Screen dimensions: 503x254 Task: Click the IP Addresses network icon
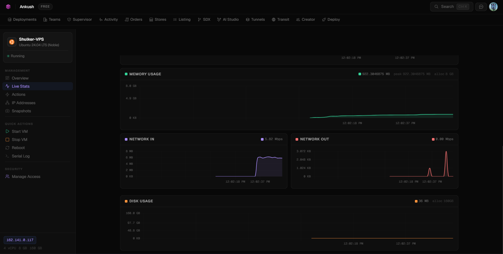click(7, 103)
